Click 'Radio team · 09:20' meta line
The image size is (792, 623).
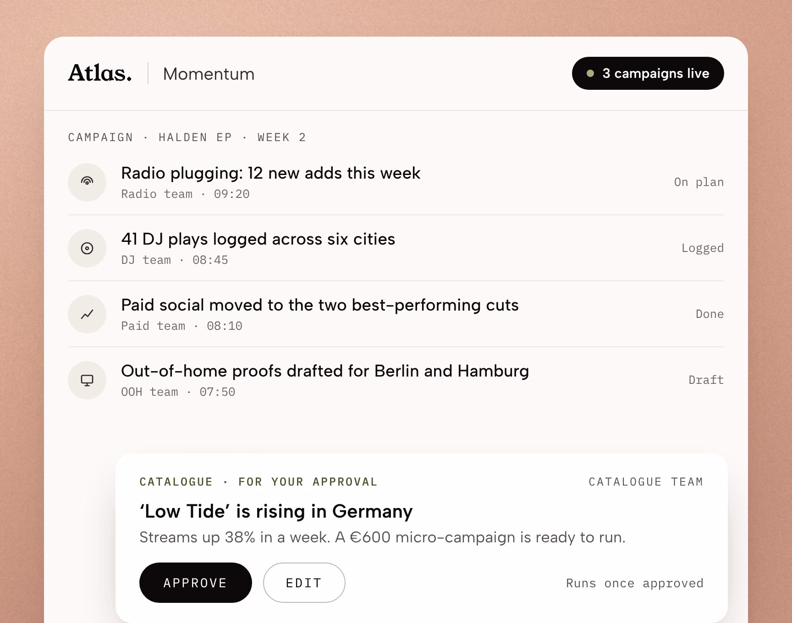point(185,194)
